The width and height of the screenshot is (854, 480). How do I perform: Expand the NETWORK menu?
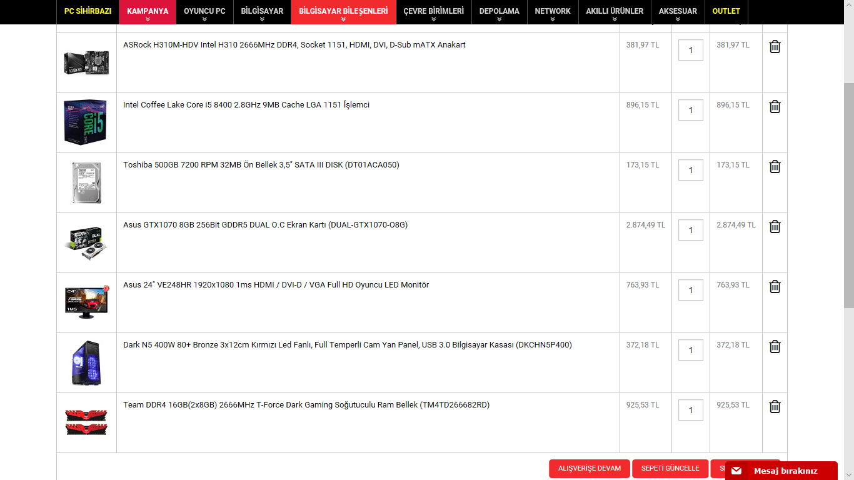click(553, 12)
